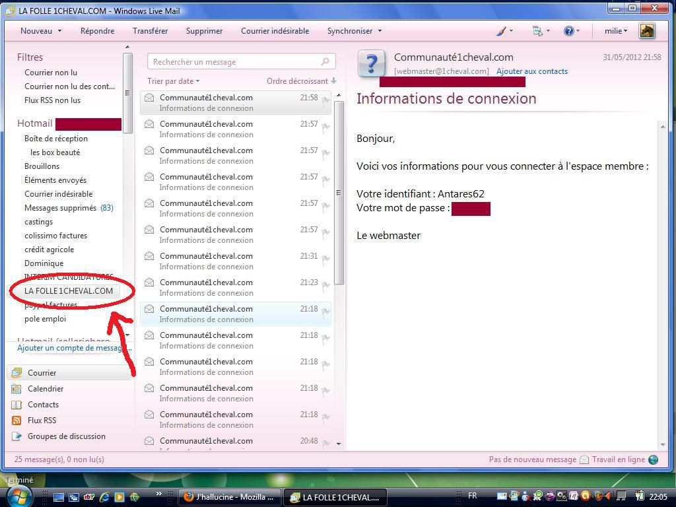Click Répondre in the toolbar
676x507 pixels.
click(97, 31)
